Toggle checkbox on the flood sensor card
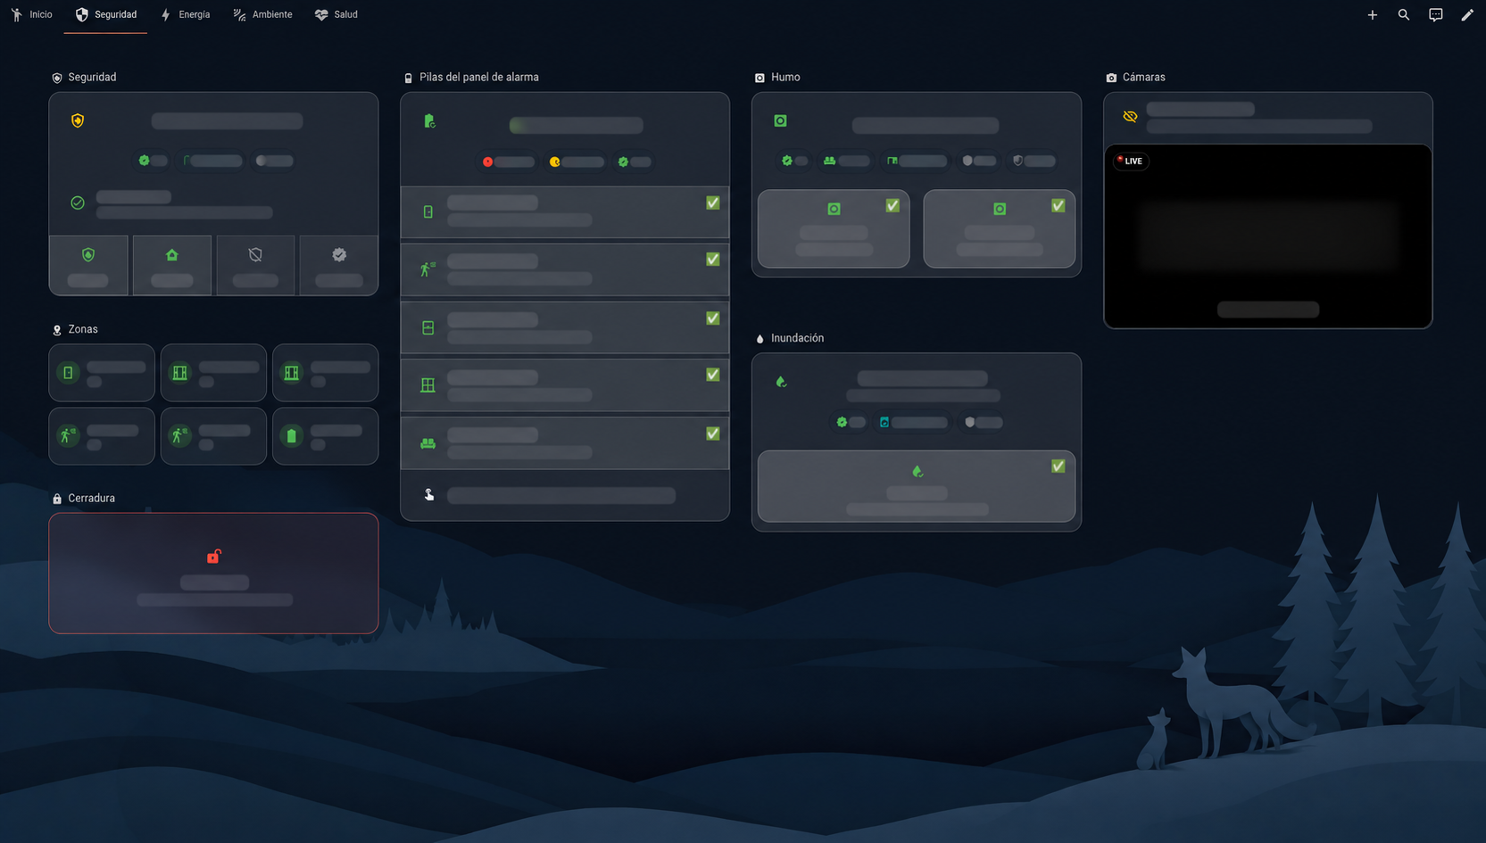This screenshot has height=843, width=1486. [1058, 466]
